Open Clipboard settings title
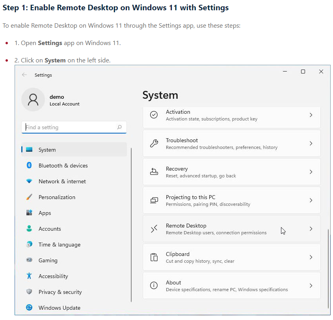Image resolution: width=333 pixels, height=320 pixels. click(178, 254)
